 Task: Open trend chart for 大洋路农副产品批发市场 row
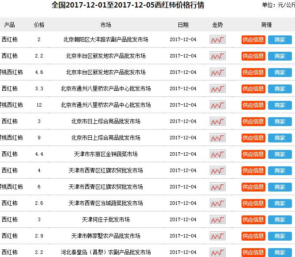(217, 40)
